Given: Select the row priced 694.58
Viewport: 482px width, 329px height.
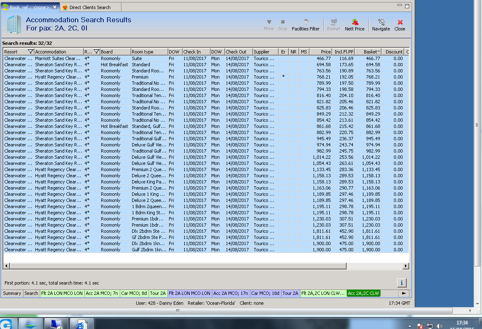Looking at the screenshot, I should click(x=206, y=65).
